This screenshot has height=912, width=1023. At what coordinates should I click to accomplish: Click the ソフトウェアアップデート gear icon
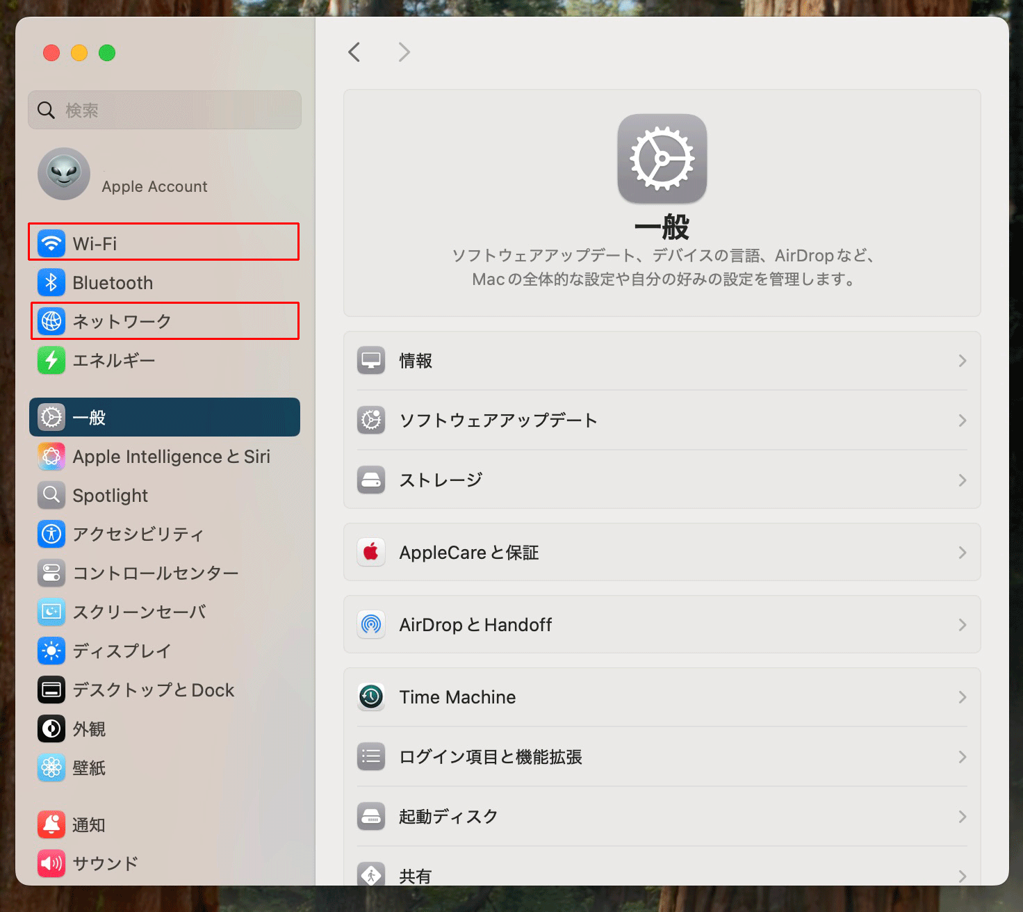coord(371,420)
